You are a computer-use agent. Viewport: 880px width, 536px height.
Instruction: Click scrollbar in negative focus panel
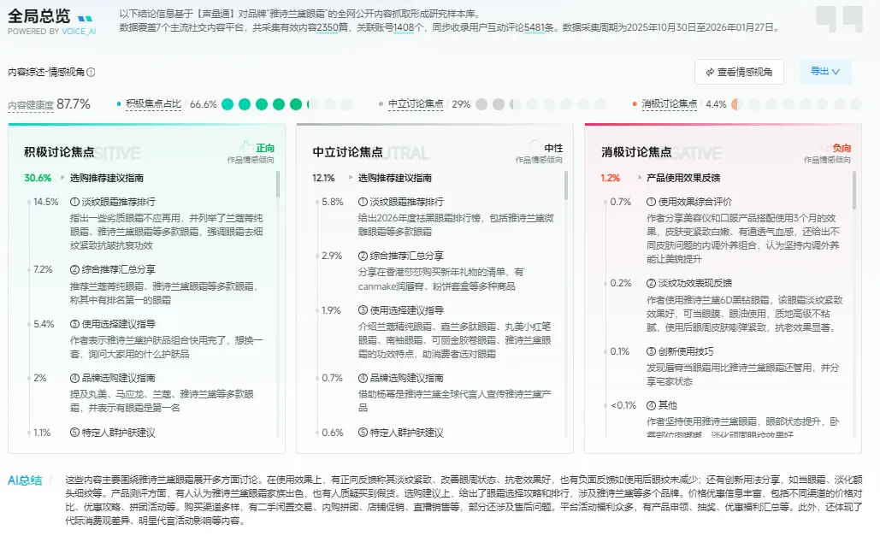pyautogui.click(x=854, y=191)
